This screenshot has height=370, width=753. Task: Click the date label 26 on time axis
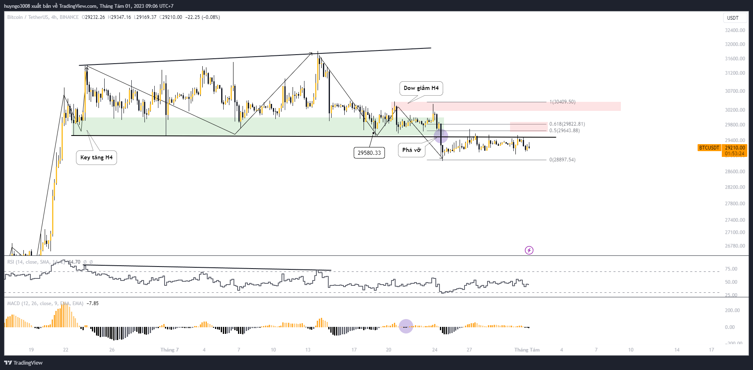coord(112,350)
